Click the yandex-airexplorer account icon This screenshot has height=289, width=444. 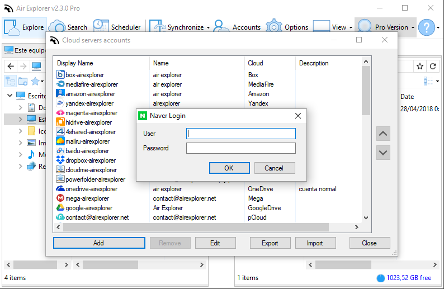coord(60,103)
